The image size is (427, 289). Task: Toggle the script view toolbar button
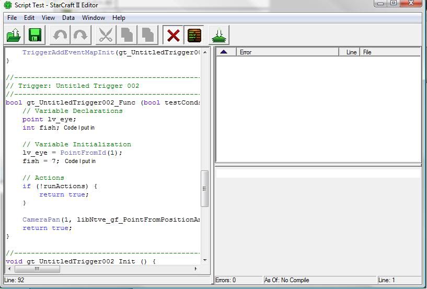(x=194, y=36)
